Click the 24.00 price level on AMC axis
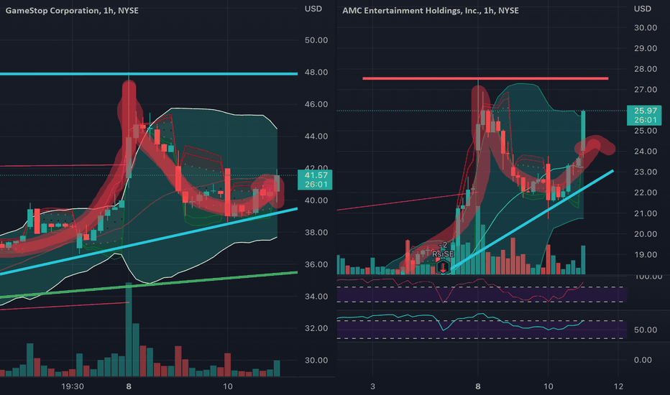 (646, 151)
